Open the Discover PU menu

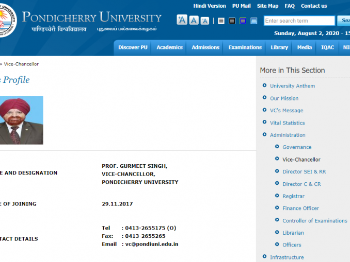tap(133, 47)
